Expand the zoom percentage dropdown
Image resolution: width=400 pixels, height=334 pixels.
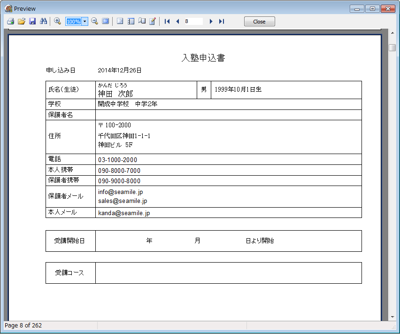tap(85, 22)
